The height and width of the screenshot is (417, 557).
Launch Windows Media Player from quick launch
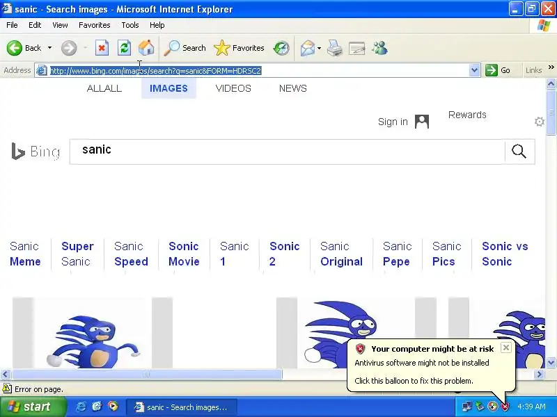click(x=113, y=407)
